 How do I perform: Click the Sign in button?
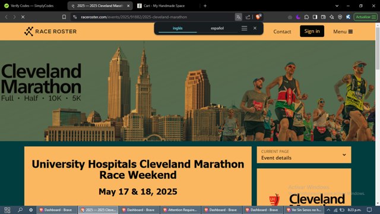point(312,31)
